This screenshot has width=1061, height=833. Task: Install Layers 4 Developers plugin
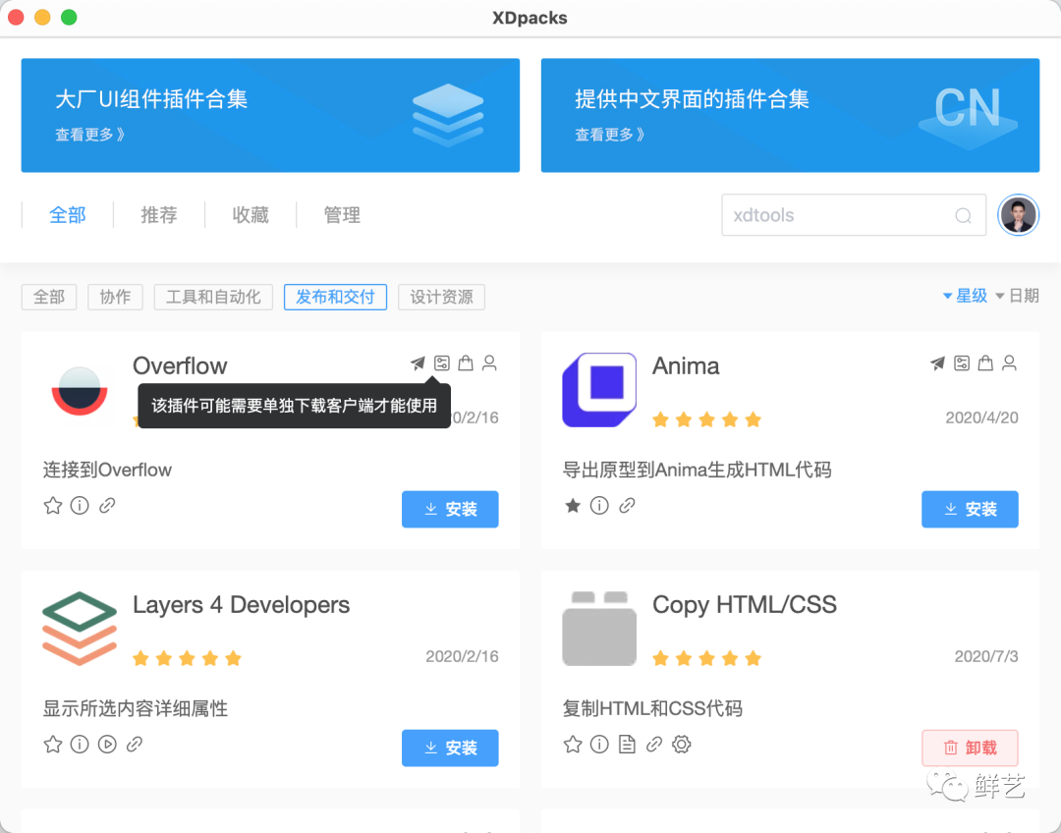click(450, 748)
